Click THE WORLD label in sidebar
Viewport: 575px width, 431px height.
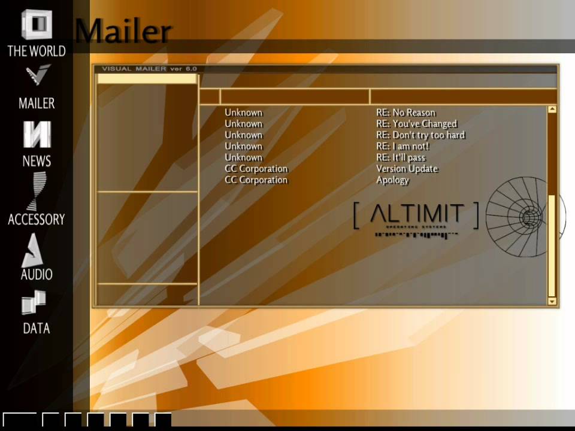[x=37, y=51]
